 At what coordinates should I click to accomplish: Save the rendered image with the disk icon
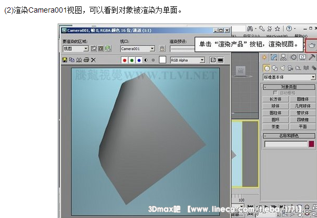(65, 60)
